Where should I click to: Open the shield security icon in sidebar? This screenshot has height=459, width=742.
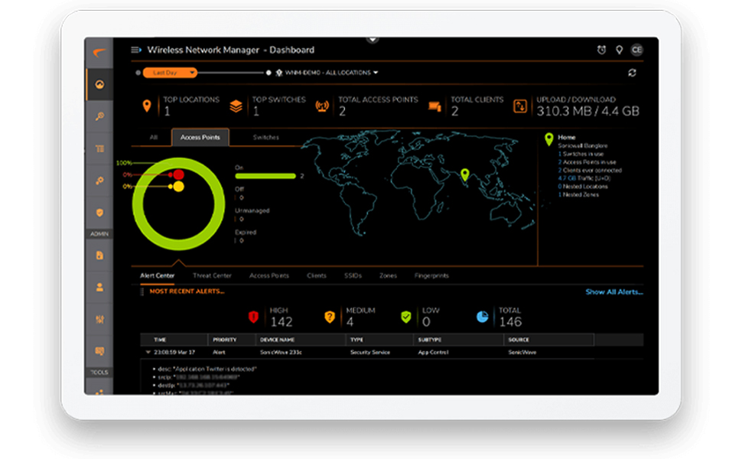tap(99, 213)
